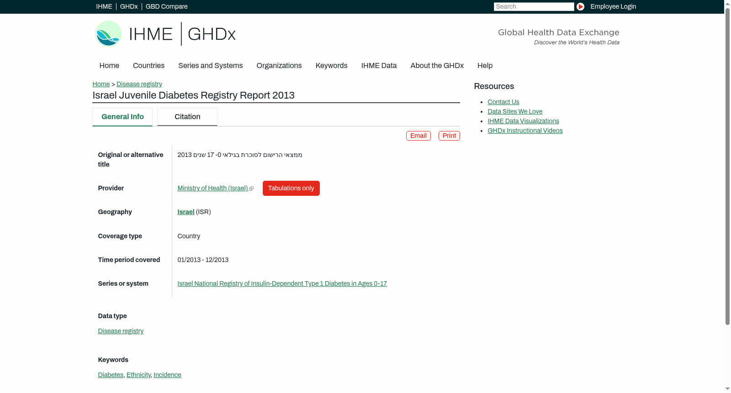
Task: Click the Disease registry breadcrumb link
Action: pyautogui.click(x=139, y=84)
